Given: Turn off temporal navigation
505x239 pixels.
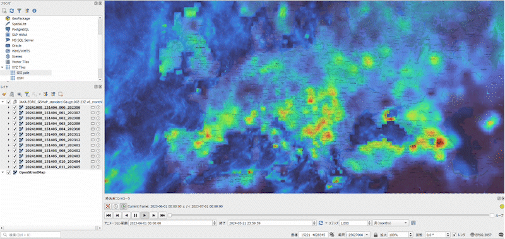Looking at the screenshot, I should (x=109, y=206).
